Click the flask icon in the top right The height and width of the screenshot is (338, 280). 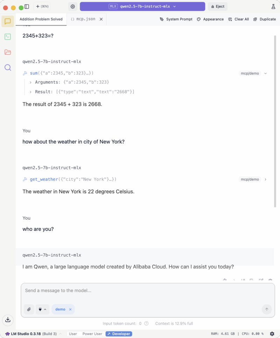click(x=273, y=6)
